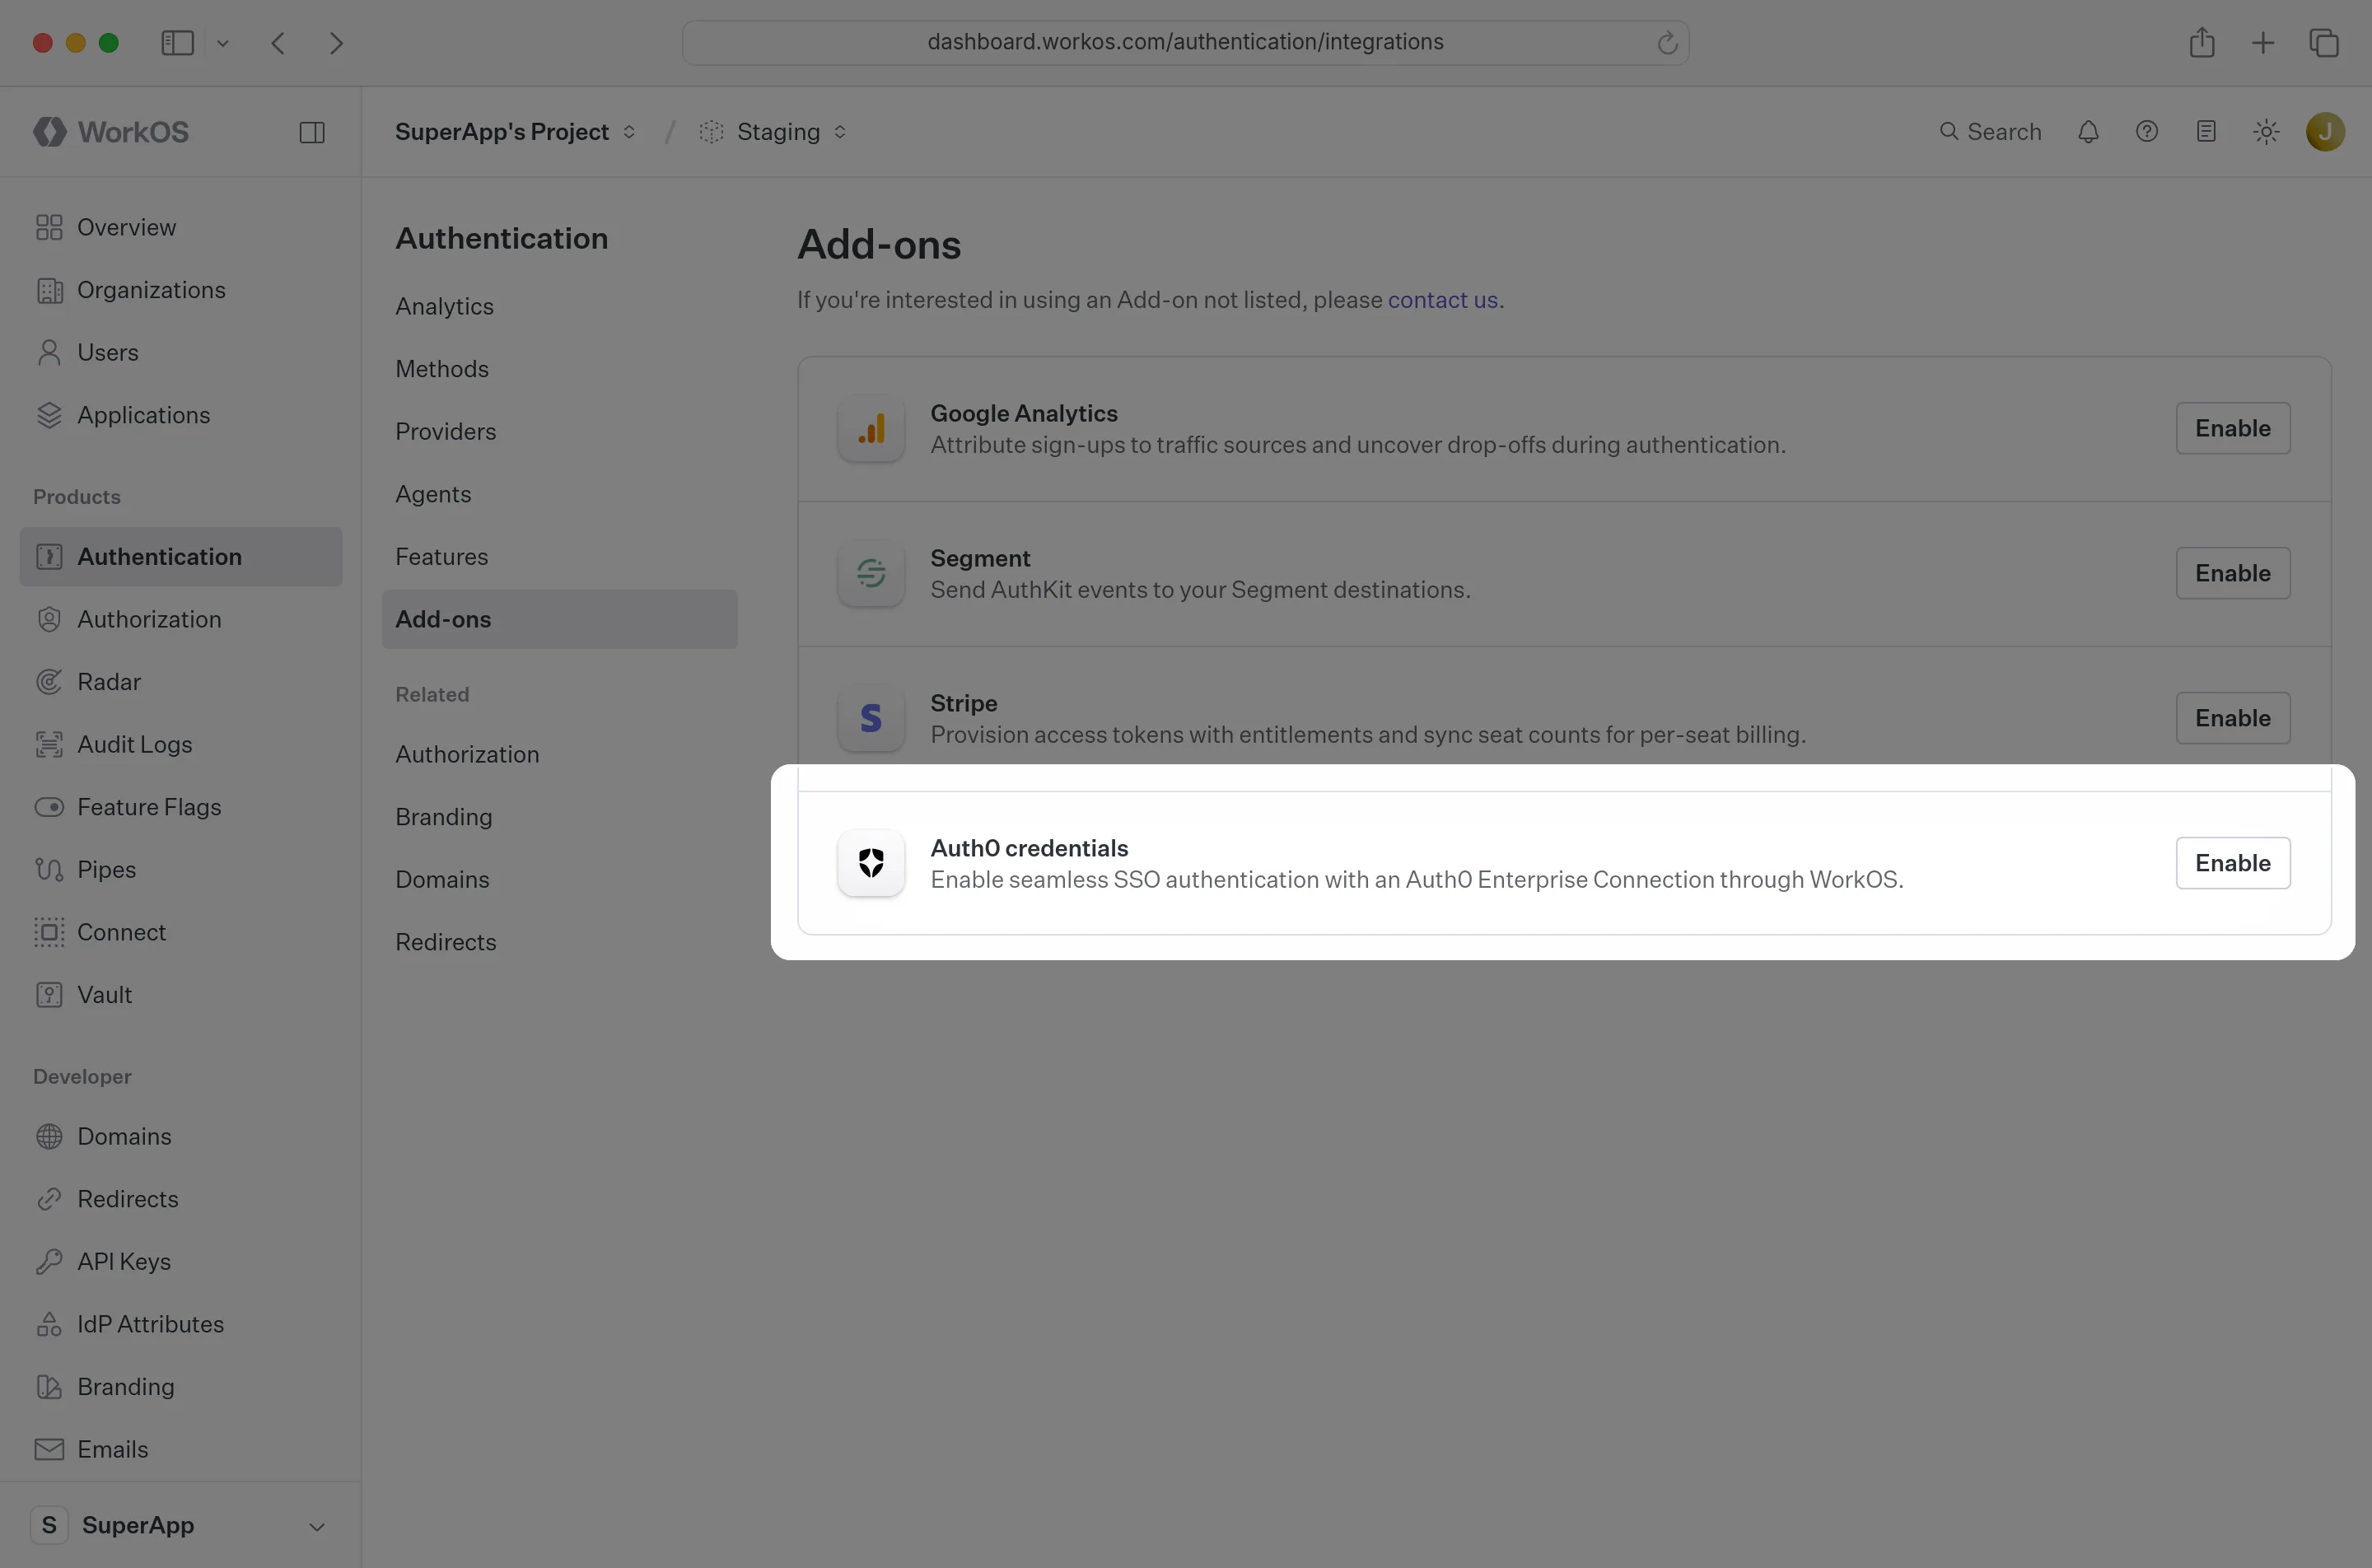Select the Add-ons tab
This screenshot has height=1568, width=2372.
point(559,619)
